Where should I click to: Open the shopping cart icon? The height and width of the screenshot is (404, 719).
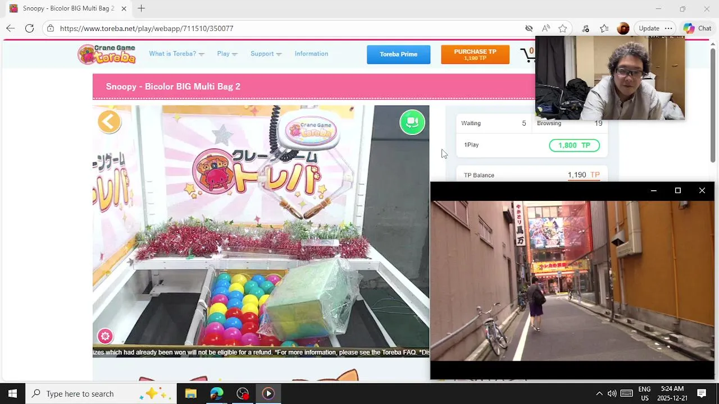click(527, 54)
